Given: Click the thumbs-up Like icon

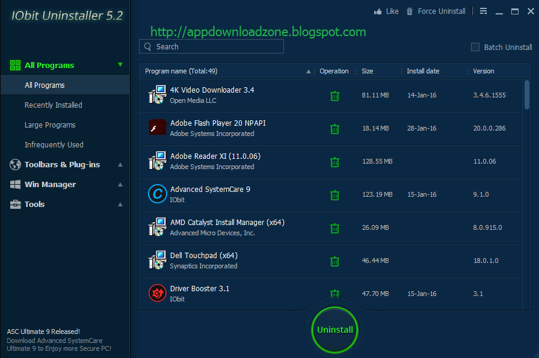Looking at the screenshot, I should pyautogui.click(x=378, y=11).
